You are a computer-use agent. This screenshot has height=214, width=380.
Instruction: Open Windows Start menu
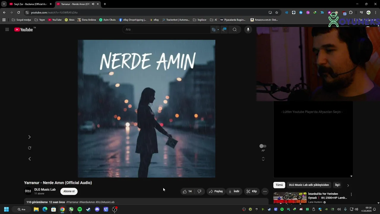(x=6, y=209)
